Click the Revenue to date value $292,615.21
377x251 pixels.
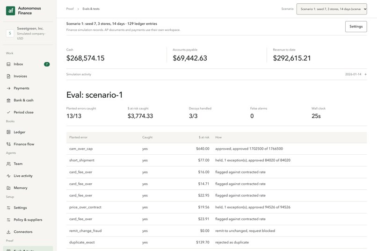[292, 58]
